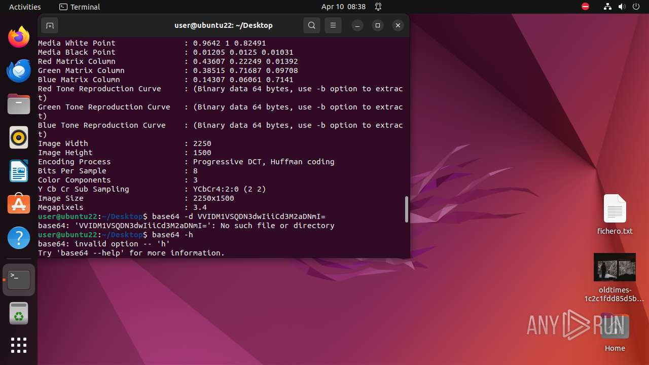
Task: Click the terminal scrollbar handle
Action: [406, 209]
